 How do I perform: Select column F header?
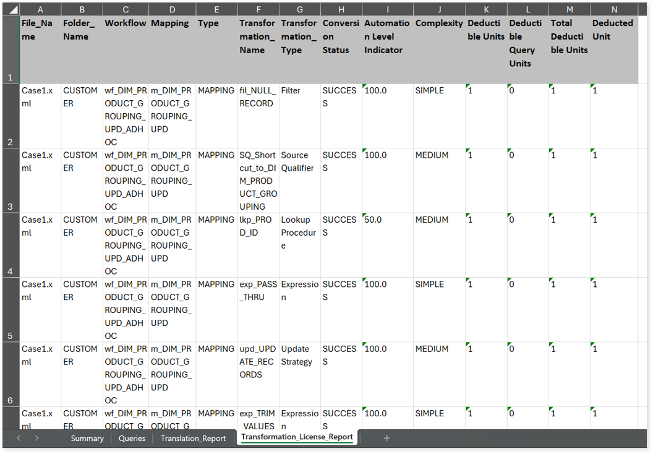258,9
